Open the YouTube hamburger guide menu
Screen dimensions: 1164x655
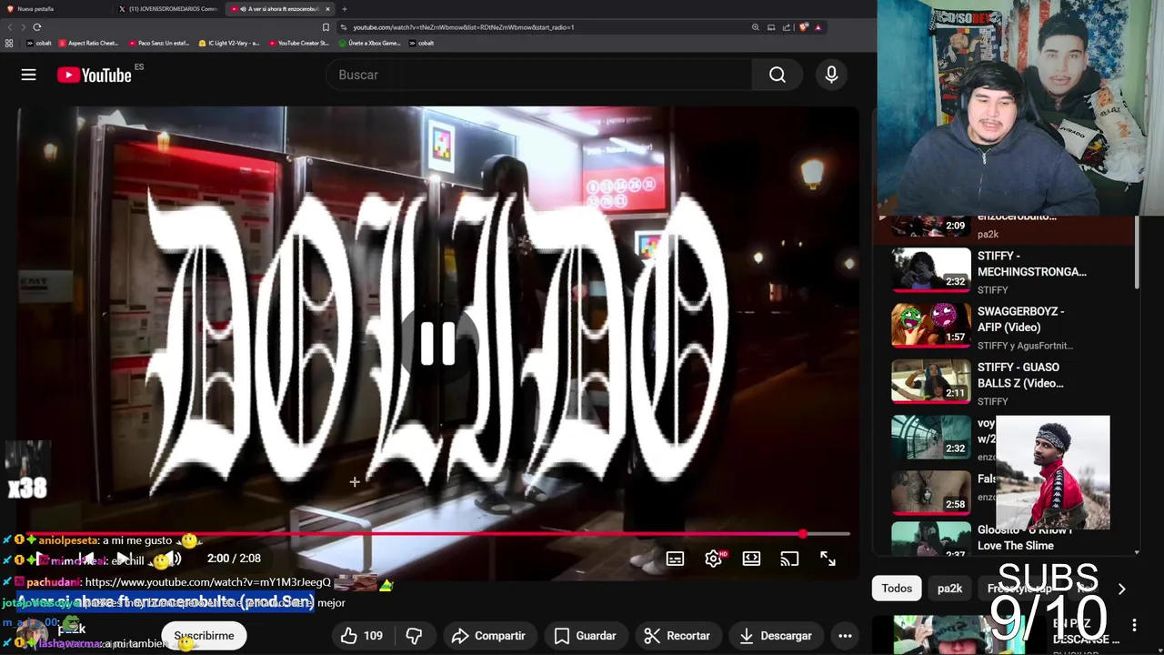tap(28, 75)
